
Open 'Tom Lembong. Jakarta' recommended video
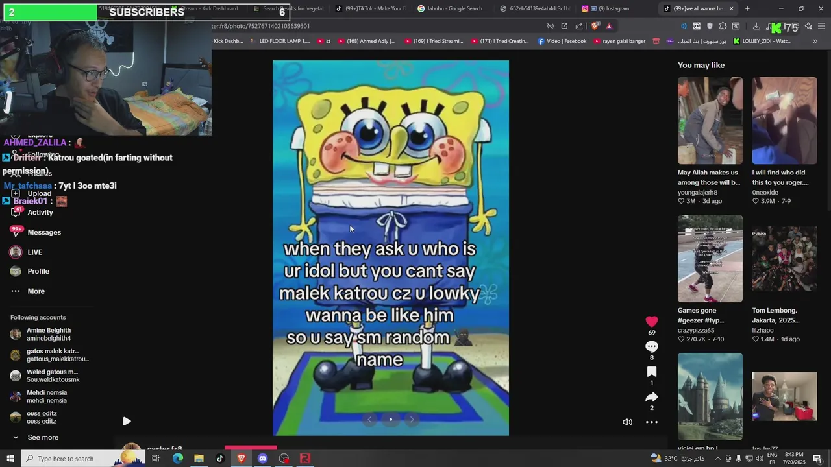784,259
